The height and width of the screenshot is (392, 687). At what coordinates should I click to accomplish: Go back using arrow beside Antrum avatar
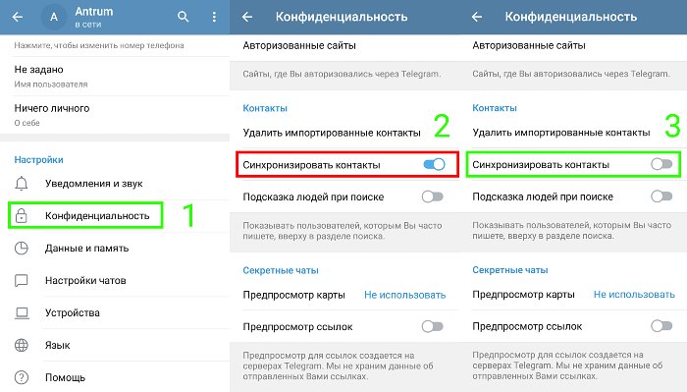pos(18,17)
